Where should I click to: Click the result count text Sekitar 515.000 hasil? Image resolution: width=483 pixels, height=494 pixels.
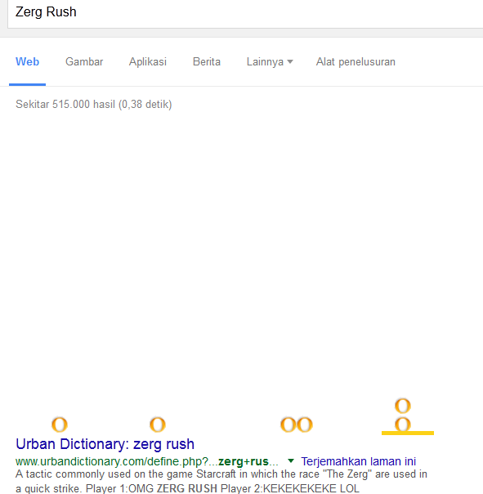[93, 105]
